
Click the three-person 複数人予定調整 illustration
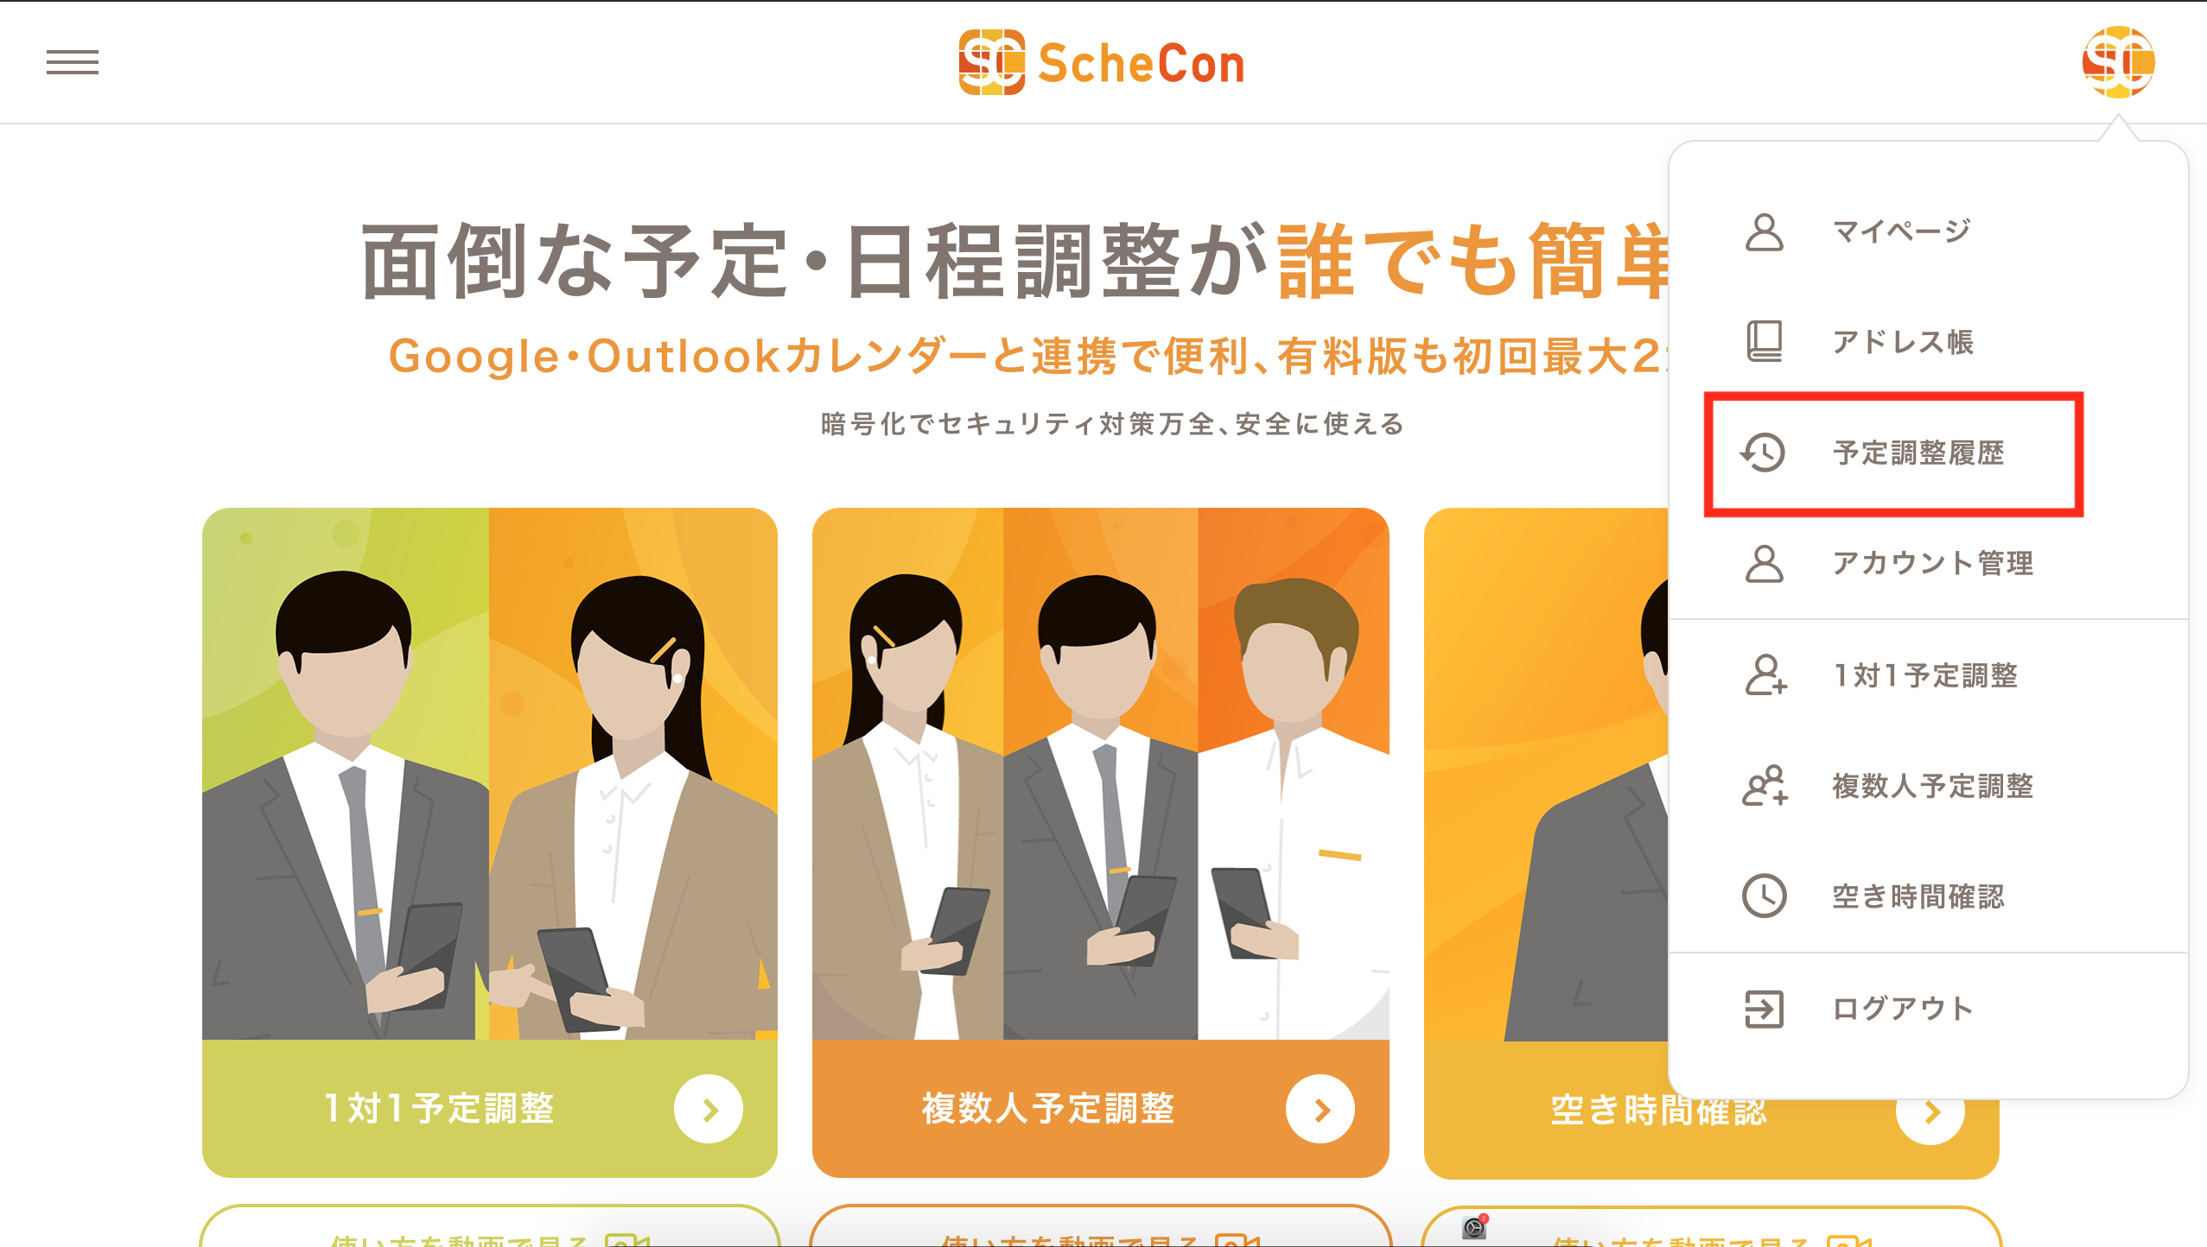click(1100, 774)
